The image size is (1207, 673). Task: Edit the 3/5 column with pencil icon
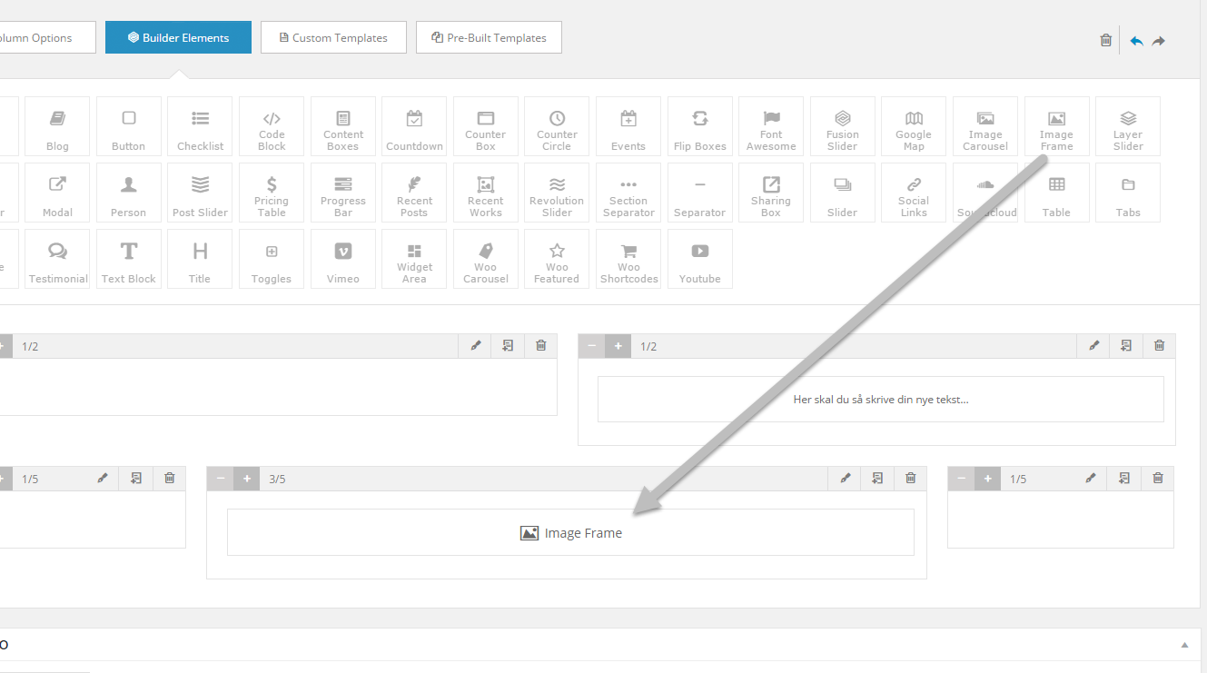pyautogui.click(x=845, y=479)
